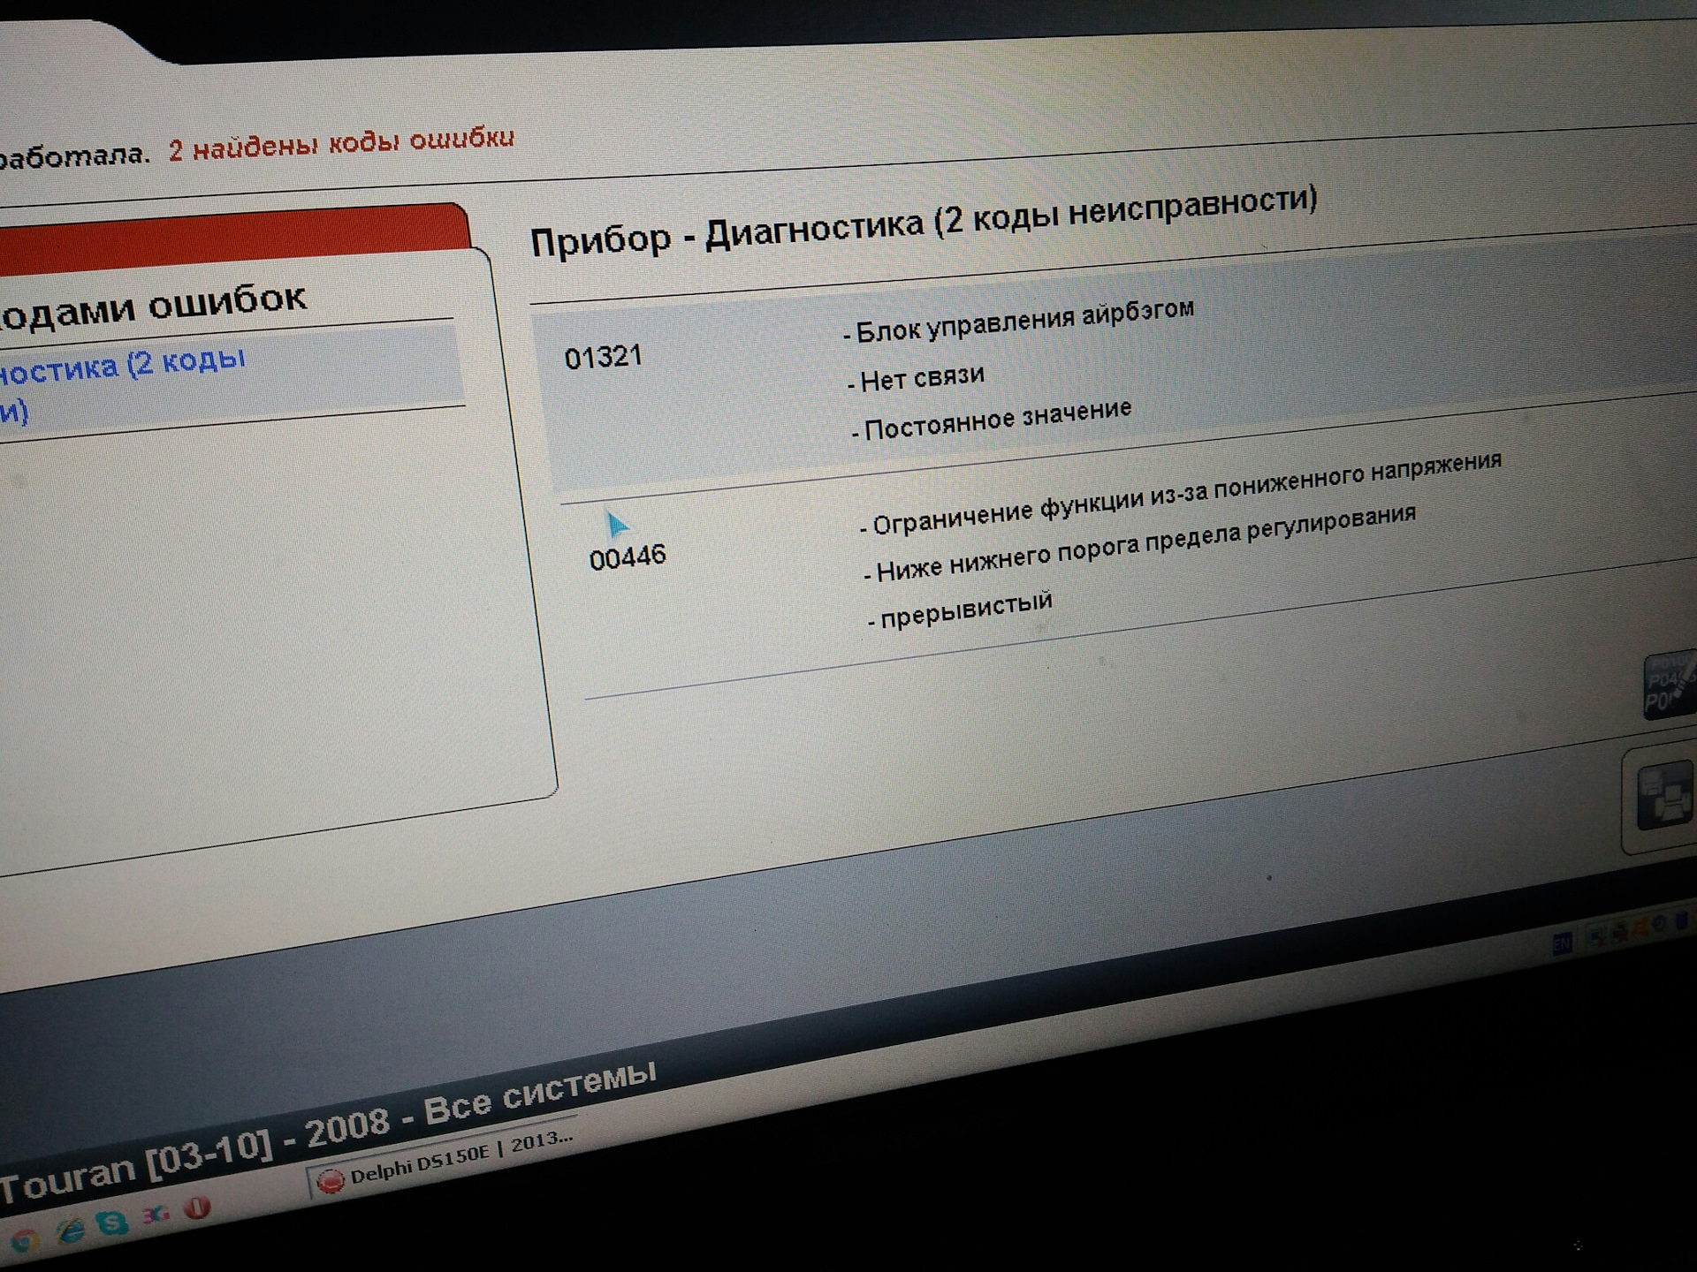Viewport: 1697px width, 1272px height.
Task: Click the erase fault codes icon
Action: point(1670,685)
